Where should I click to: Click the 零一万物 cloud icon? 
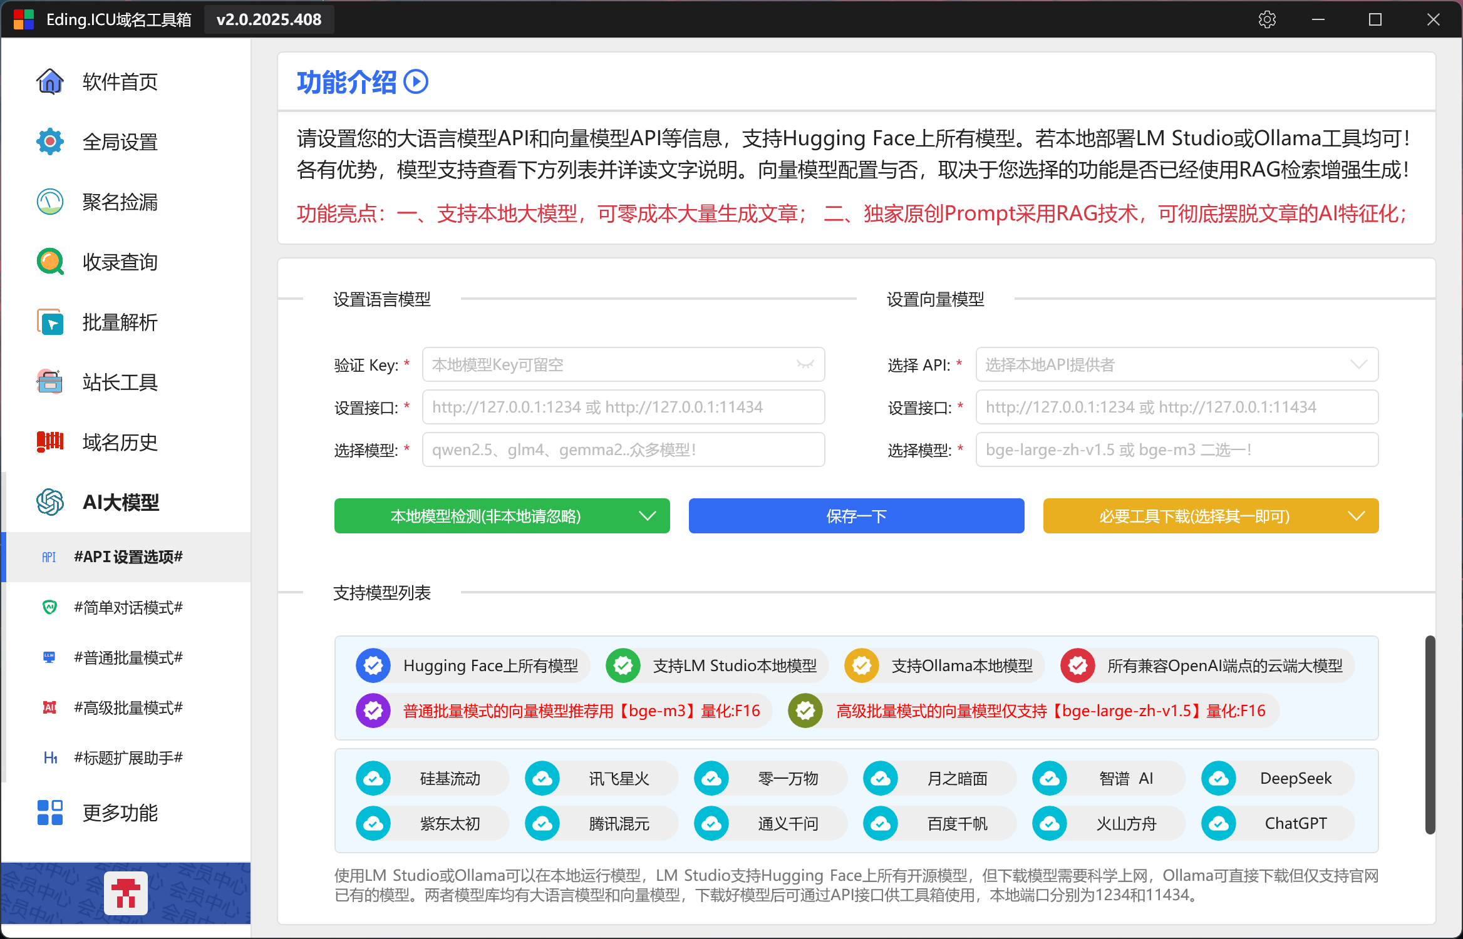click(711, 778)
